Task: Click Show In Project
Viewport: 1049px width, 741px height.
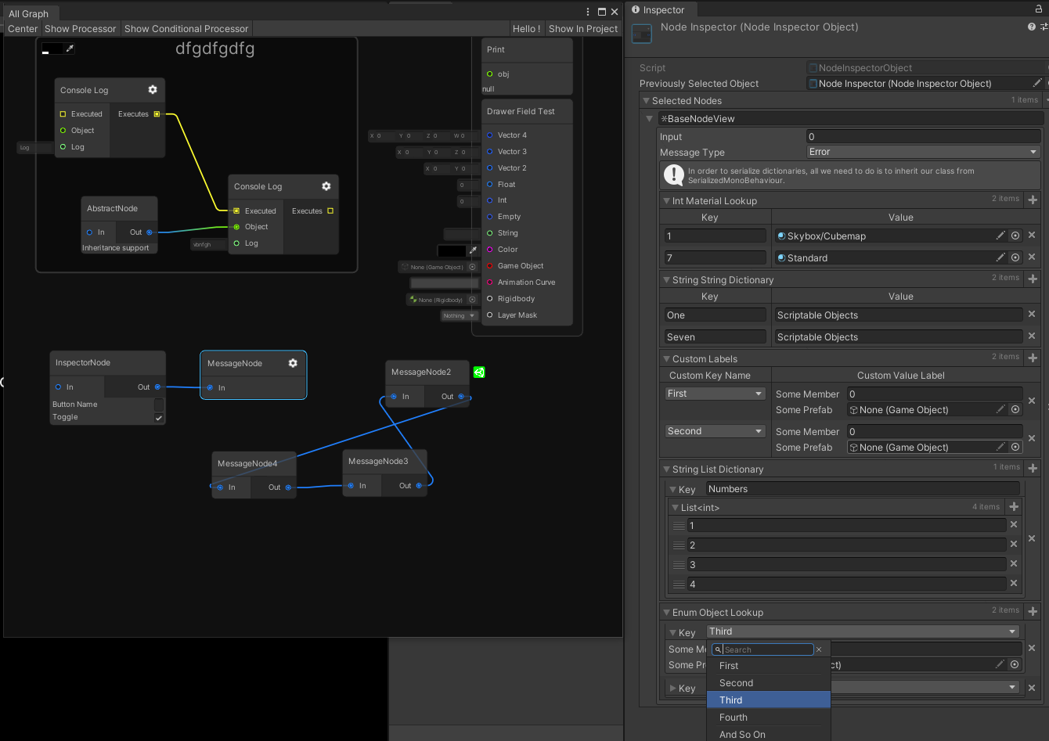Action: click(582, 28)
